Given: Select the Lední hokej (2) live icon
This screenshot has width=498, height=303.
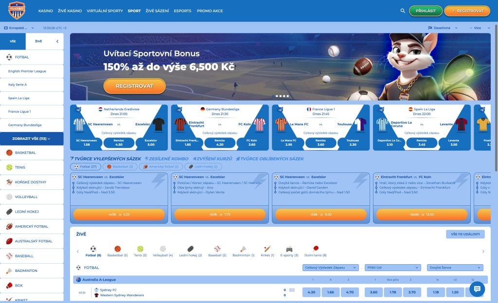Looking at the screenshot, I should (x=191, y=249).
